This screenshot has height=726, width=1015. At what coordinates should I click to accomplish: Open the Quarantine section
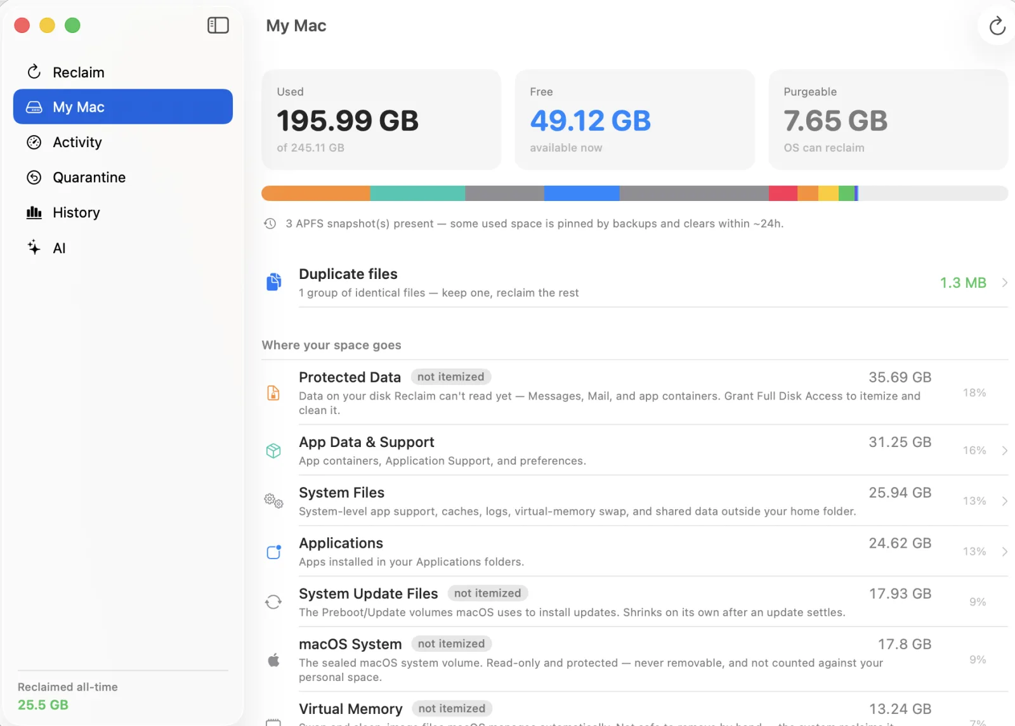(x=123, y=178)
